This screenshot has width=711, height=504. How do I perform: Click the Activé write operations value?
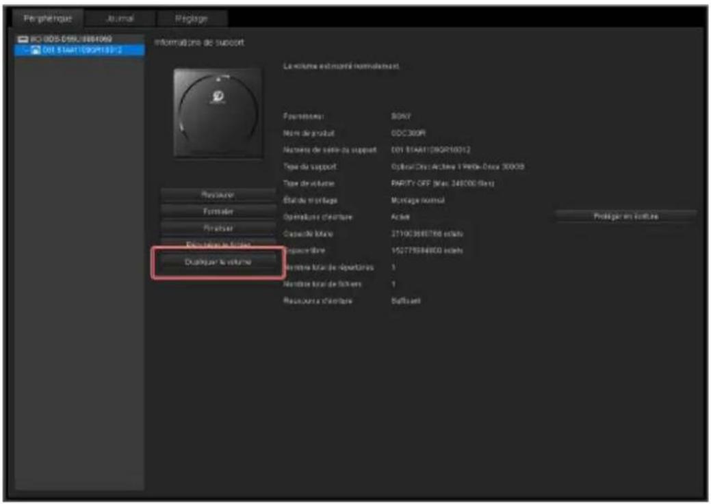[400, 217]
